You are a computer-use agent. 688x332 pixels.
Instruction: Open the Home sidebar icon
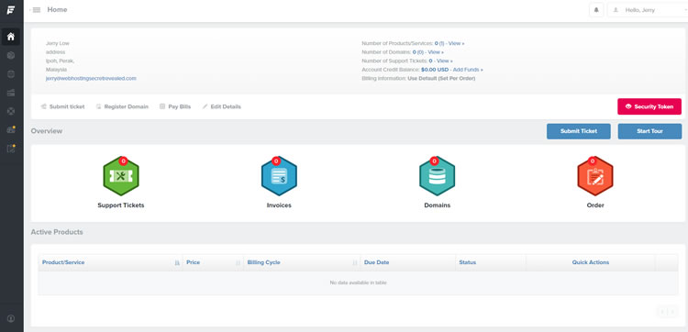point(11,37)
